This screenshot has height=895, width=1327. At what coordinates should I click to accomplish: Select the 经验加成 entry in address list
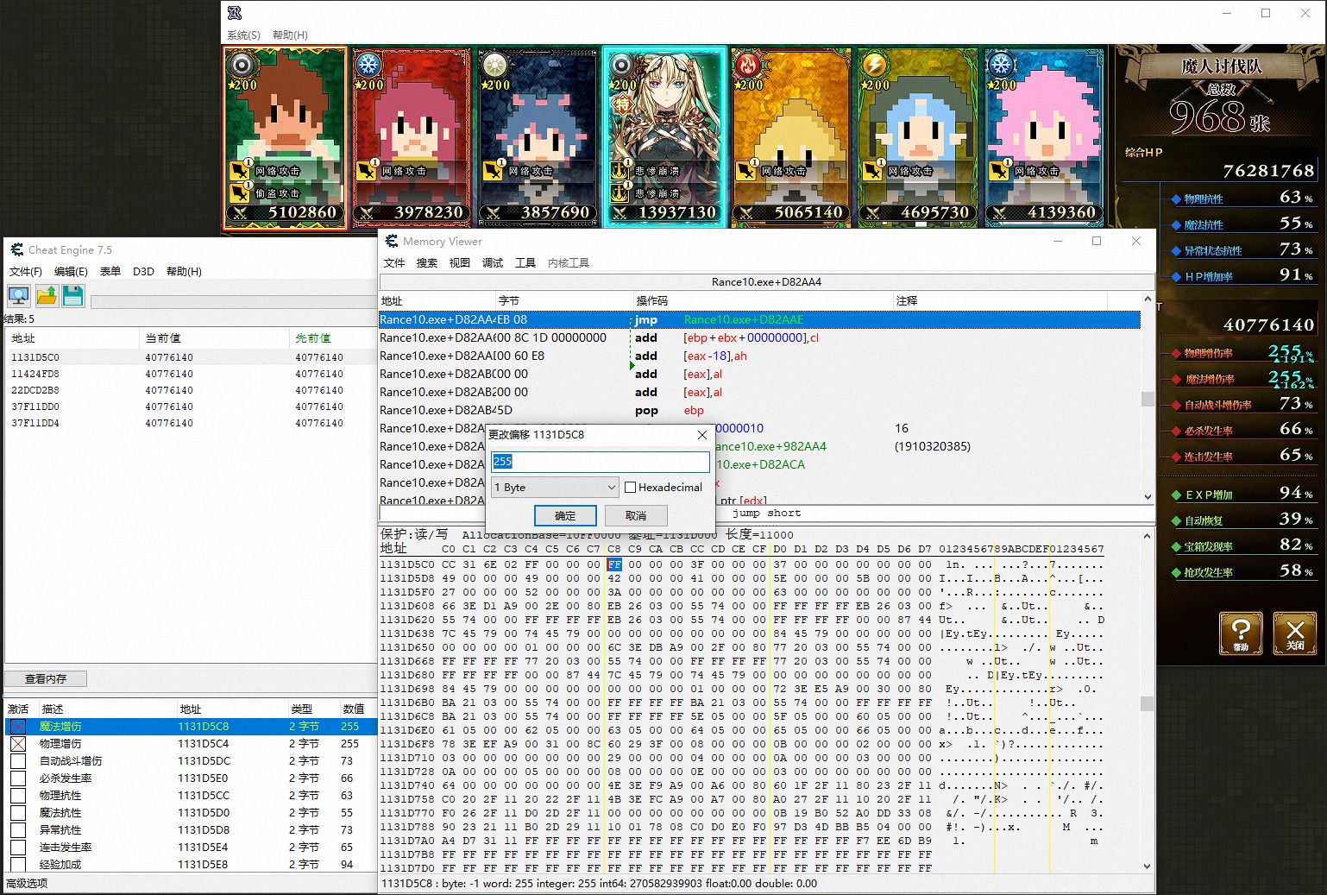tap(190, 864)
